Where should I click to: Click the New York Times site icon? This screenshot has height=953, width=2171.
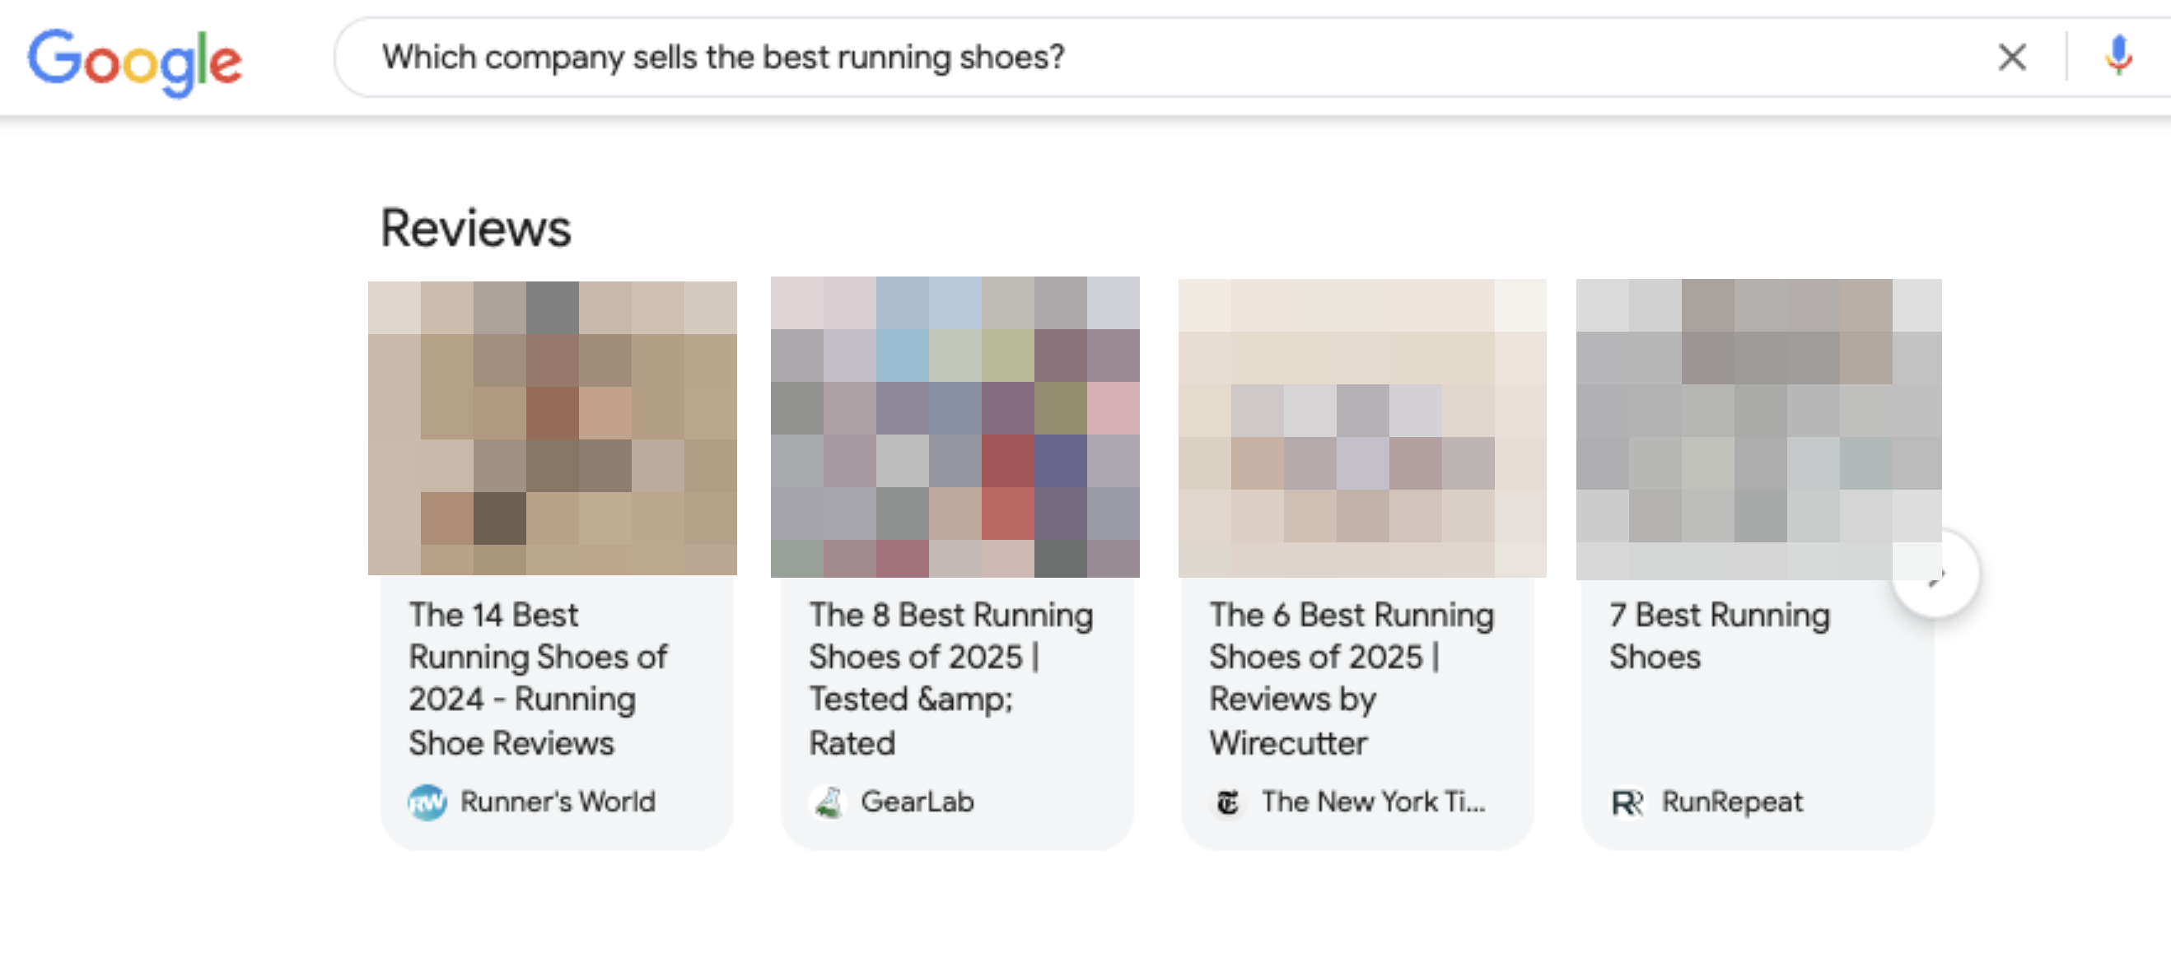tap(1228, 802)
